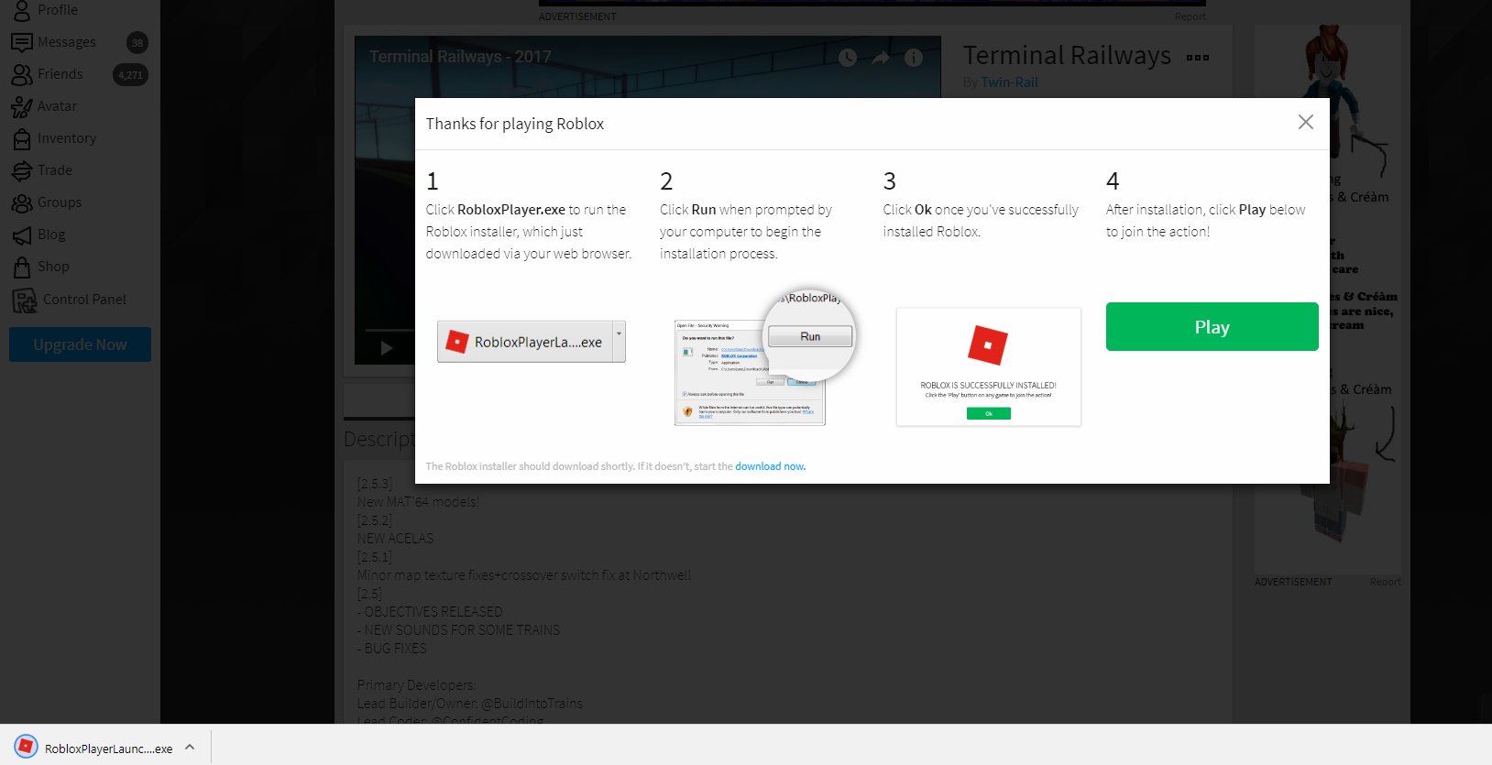Image resolution: width=1492 pixels, height=765 pixels.
Task: Click the video info icon
Action: [x=914, y=58]
